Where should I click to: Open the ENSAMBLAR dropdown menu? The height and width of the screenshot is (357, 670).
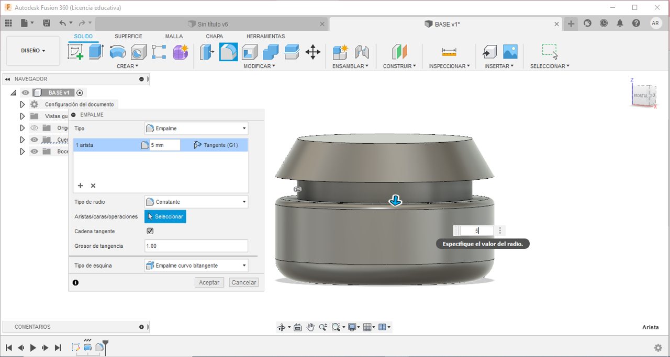click(x=351, y=66)
